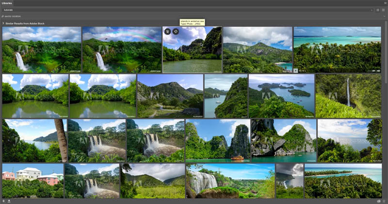Select the tall thin waterfall thumbnail

[349, 96]
